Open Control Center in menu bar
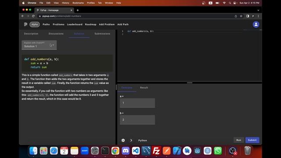 pyautogui.click(x=235, y=3)
